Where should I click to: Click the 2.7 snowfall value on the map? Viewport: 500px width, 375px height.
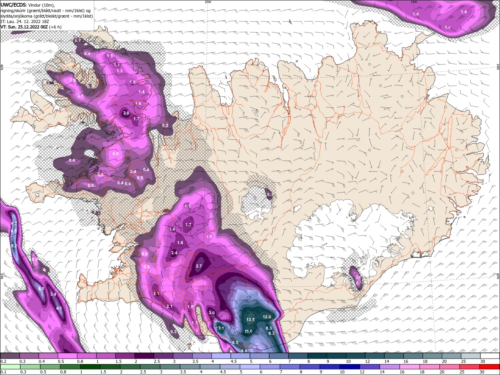(199, 266)
